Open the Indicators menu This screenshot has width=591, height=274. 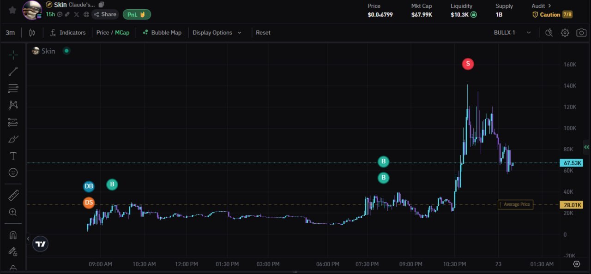(x=68, y=33)
